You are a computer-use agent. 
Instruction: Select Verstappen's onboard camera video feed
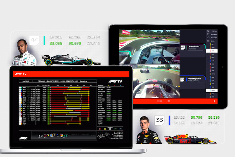(x=156, y=81)
